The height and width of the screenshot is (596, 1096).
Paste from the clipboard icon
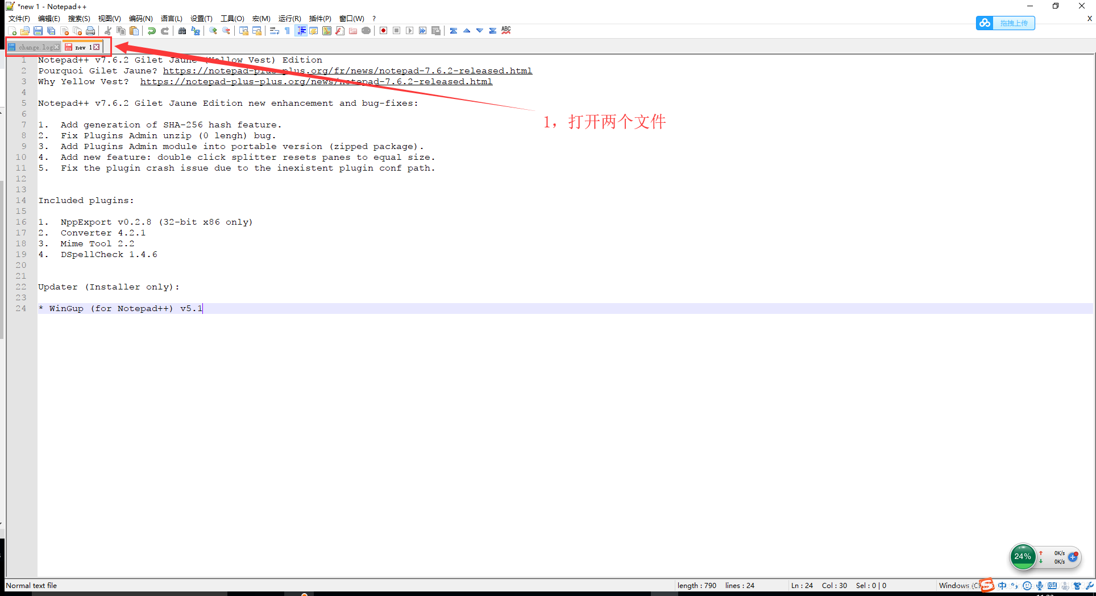(134, 31)
